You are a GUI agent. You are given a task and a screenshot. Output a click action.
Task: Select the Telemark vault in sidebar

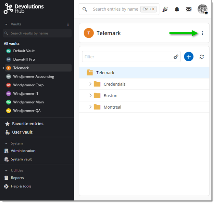[x=38, y=68]
